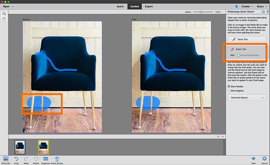
Task: Open the Organizer
Action: (46, 159)
